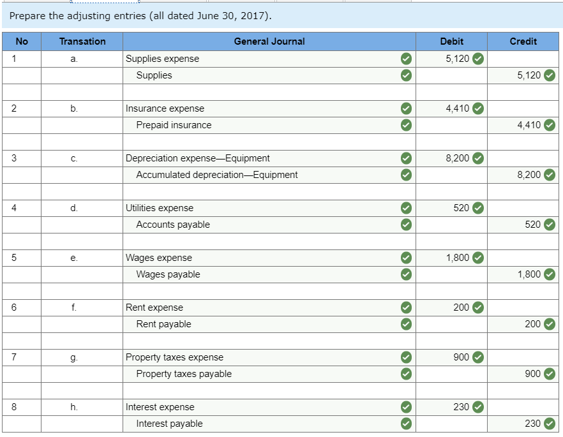Click the checkmark next to Interest expense

click(x=405, y=406)
